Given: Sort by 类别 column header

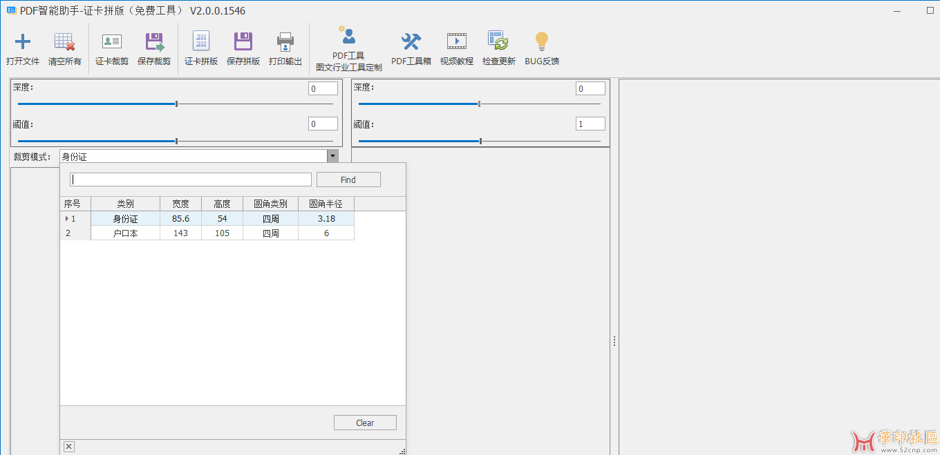Looking at the screenshot, I should pyautogui.click(x=125, y=204).
